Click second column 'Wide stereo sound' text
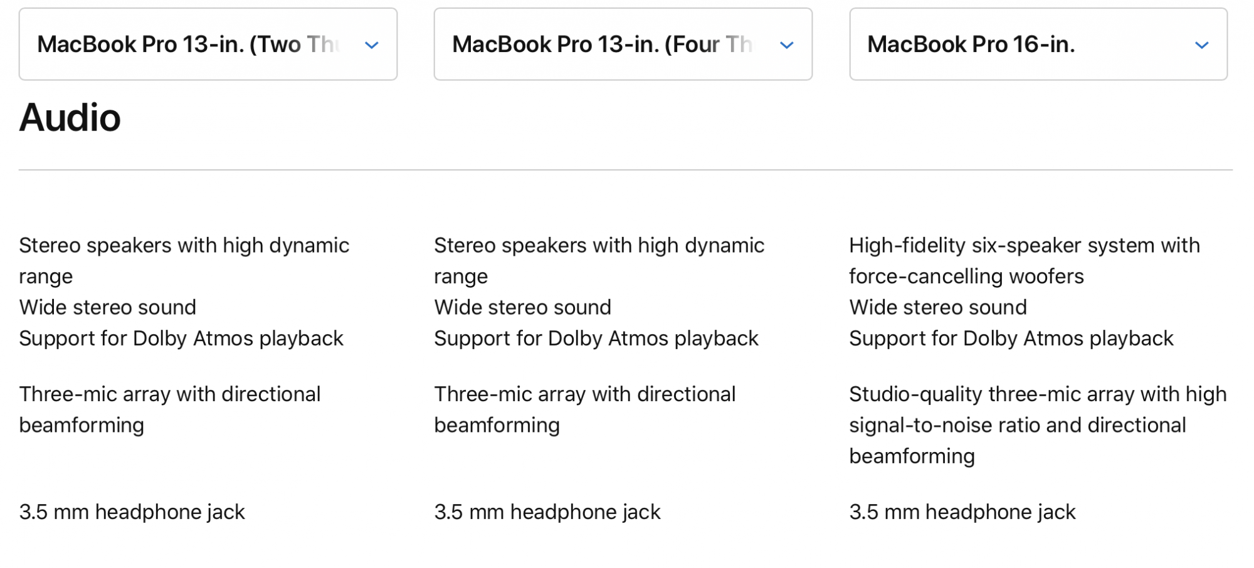Image resolution: width=1254 pixels, height=568 pixels. pos(522,307)
